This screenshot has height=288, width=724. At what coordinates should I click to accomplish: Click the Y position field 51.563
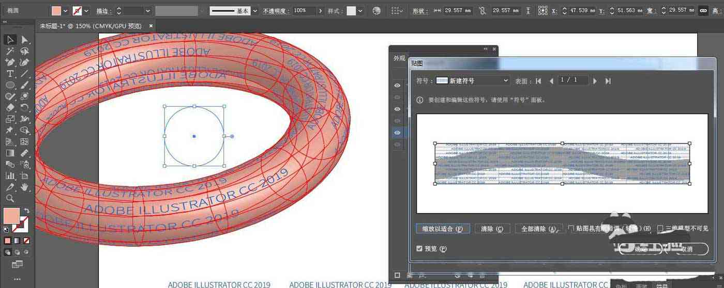(x=629, y=10)
